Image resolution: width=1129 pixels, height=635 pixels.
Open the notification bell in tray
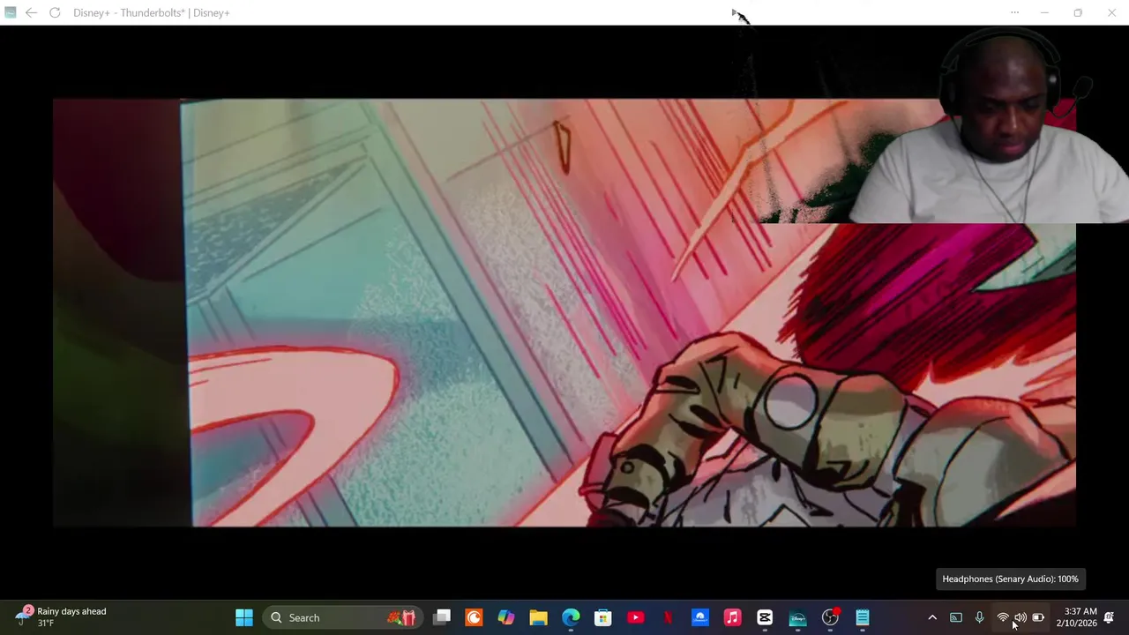coord(1109,617)
